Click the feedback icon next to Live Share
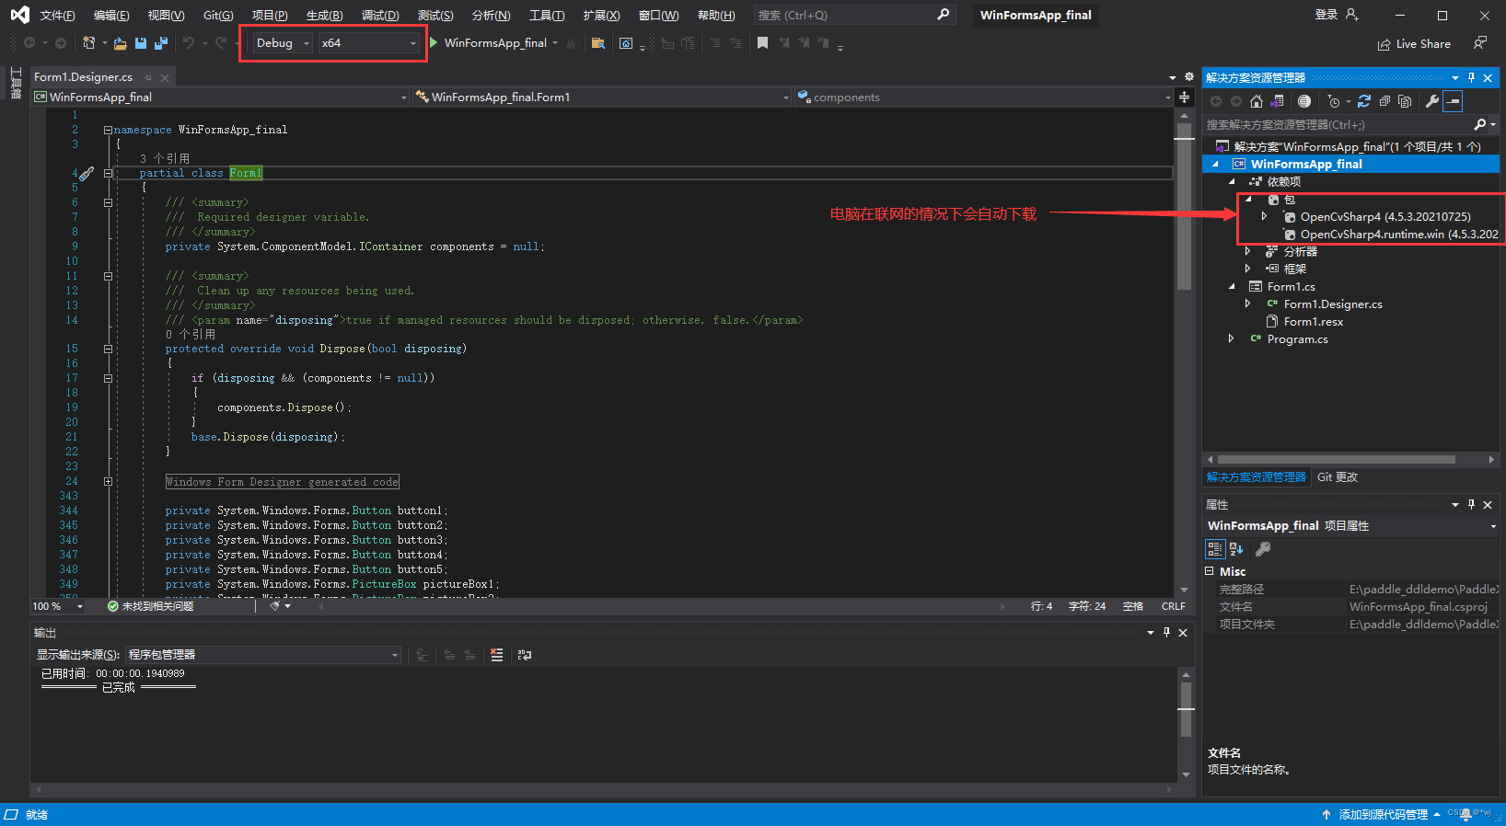Image resolution: width=1506 pixels, height=826 pixels. pyautogui.click(x=1480, y=43)
